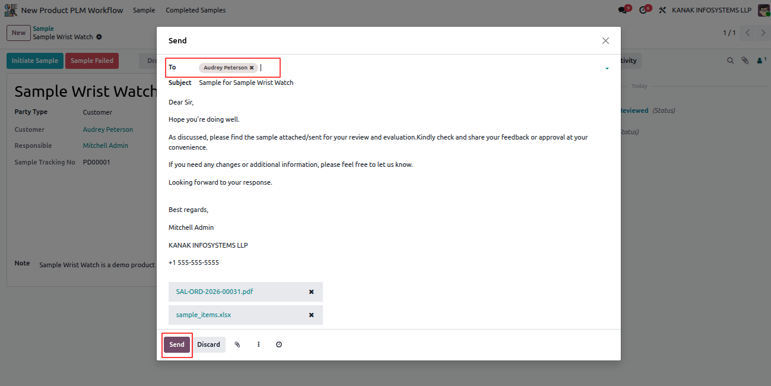Open the Audrey Peterson customer link
The height and width of the screenshot is (386, 771).
108,129
